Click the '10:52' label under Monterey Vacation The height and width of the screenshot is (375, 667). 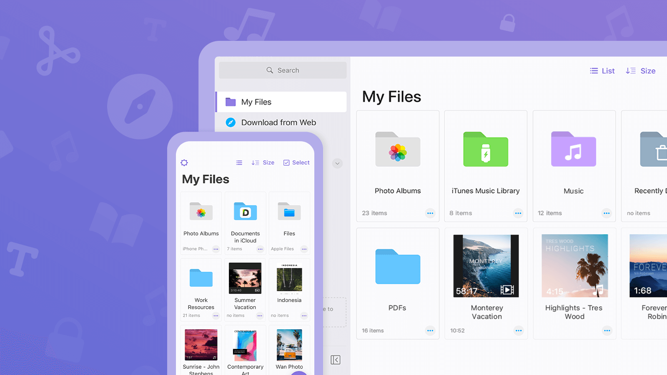click(457, 331)
